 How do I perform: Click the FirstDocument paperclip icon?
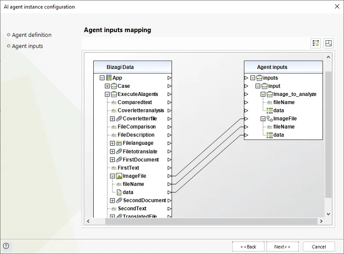coord(119,159)
